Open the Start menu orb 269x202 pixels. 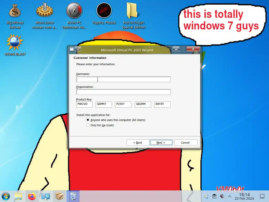point(6,196)
